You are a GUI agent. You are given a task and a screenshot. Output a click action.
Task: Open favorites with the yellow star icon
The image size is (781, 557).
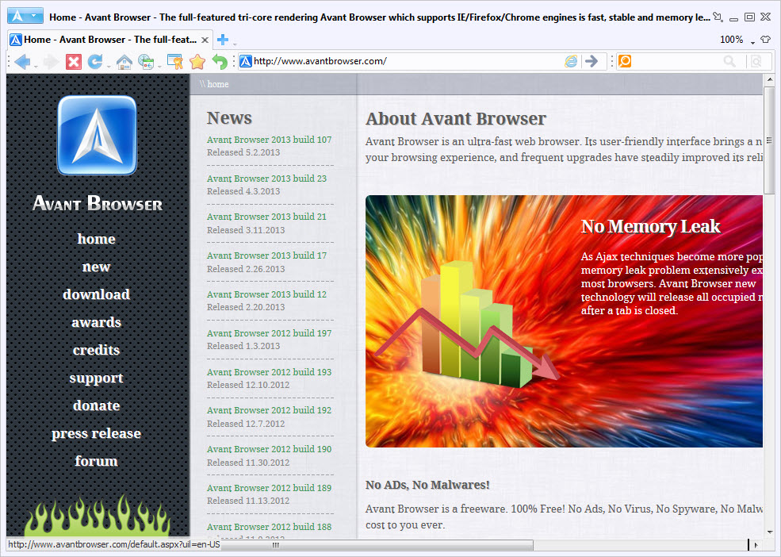[197, 62]
